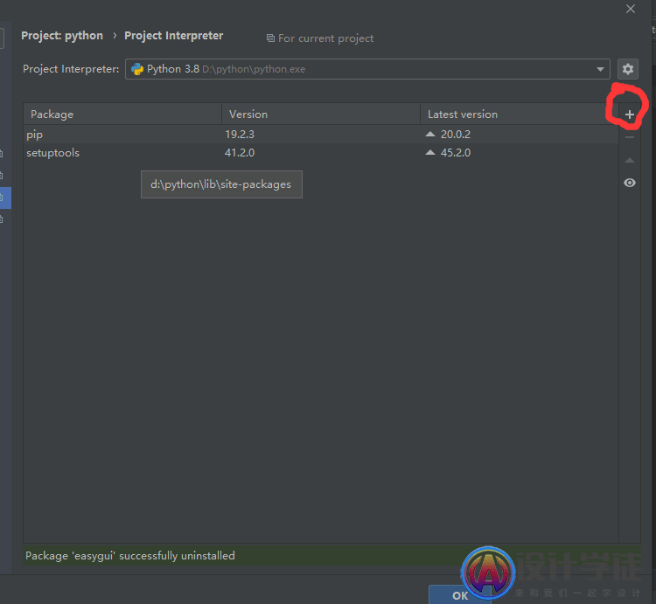Click the minus icon to uninstall package
Image resolution: width=656 pixels, height=604 pixels.
coord(629,137)
